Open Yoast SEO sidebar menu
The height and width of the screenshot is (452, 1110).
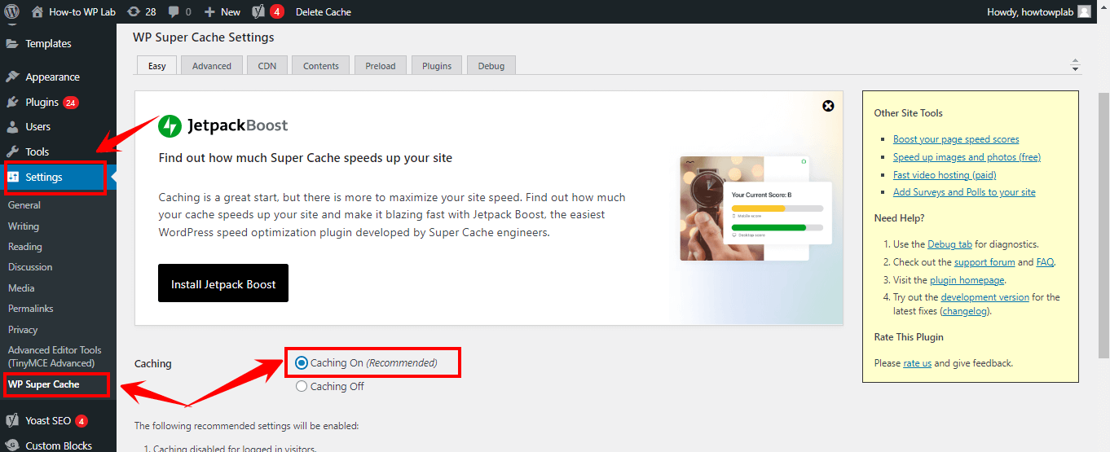[48, 421]
